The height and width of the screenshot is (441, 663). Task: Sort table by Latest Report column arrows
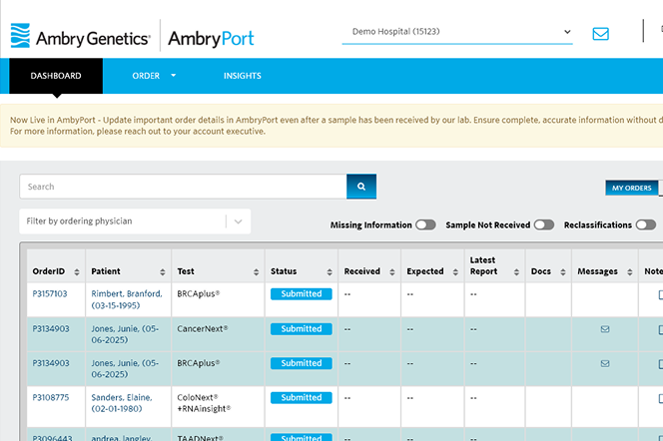(x=516, y=272)
